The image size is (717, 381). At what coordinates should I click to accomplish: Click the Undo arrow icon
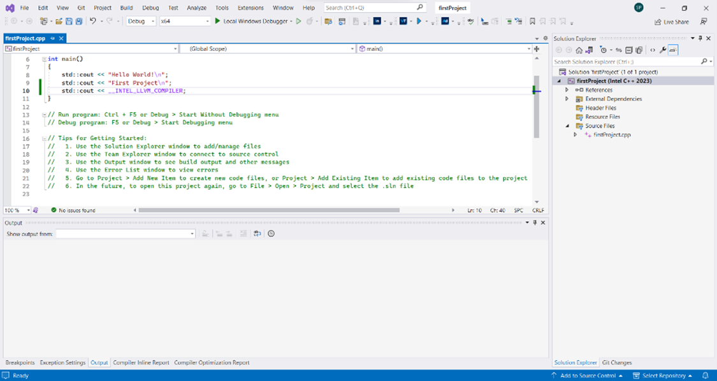93,21
